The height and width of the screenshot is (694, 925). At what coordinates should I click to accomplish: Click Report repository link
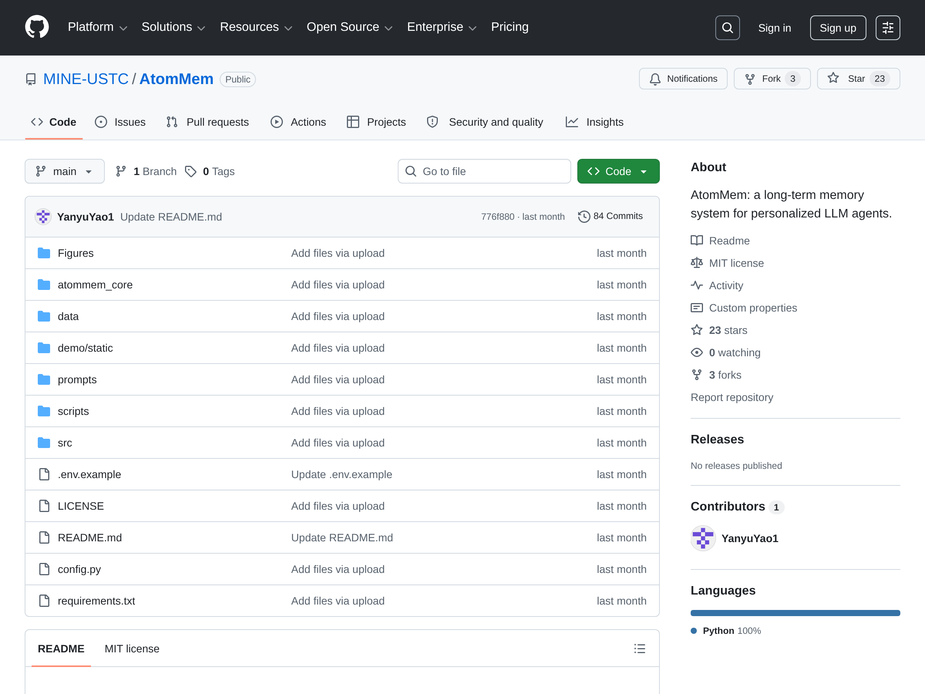coord(732,398)
